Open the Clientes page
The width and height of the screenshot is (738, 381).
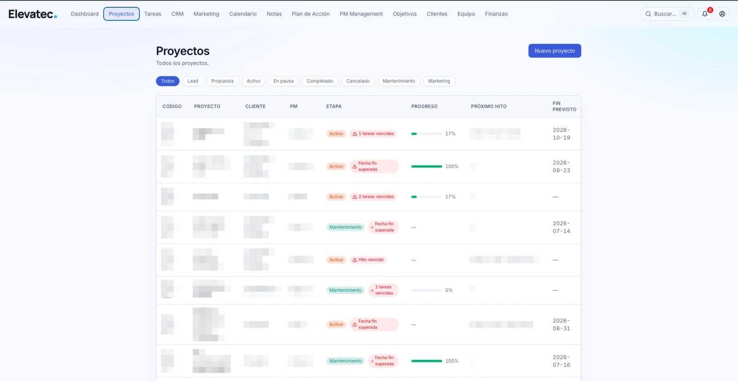click(437, 14)
